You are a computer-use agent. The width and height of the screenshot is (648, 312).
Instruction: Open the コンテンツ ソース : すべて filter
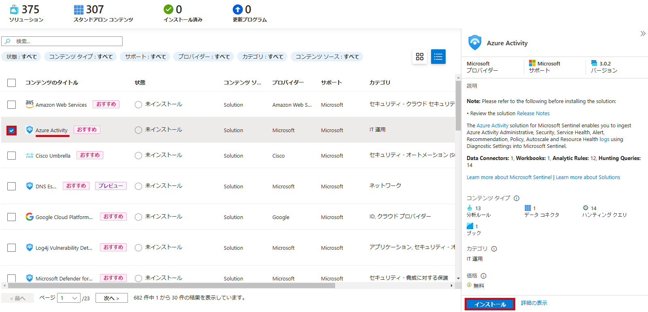327,57
